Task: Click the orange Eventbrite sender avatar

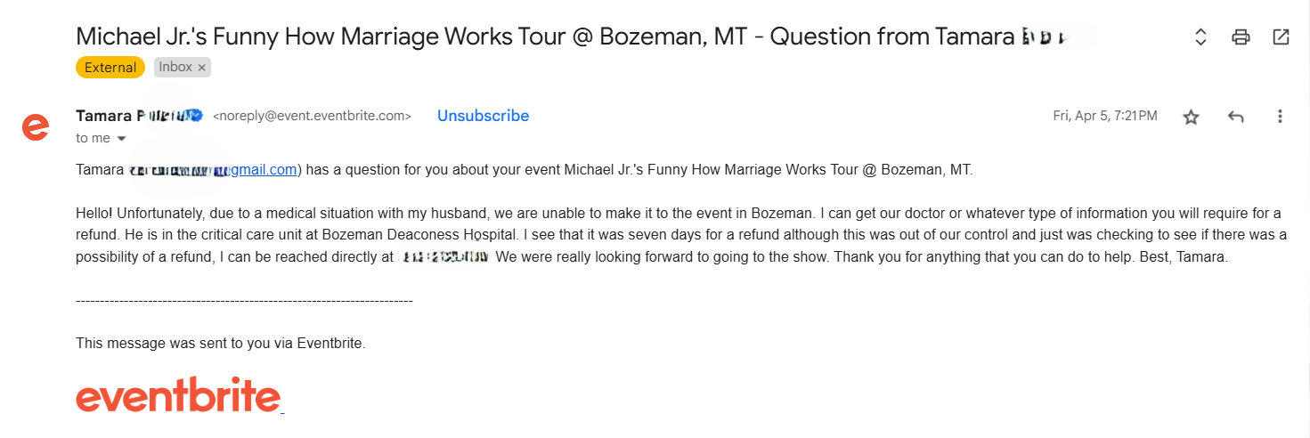Action: 36,126
